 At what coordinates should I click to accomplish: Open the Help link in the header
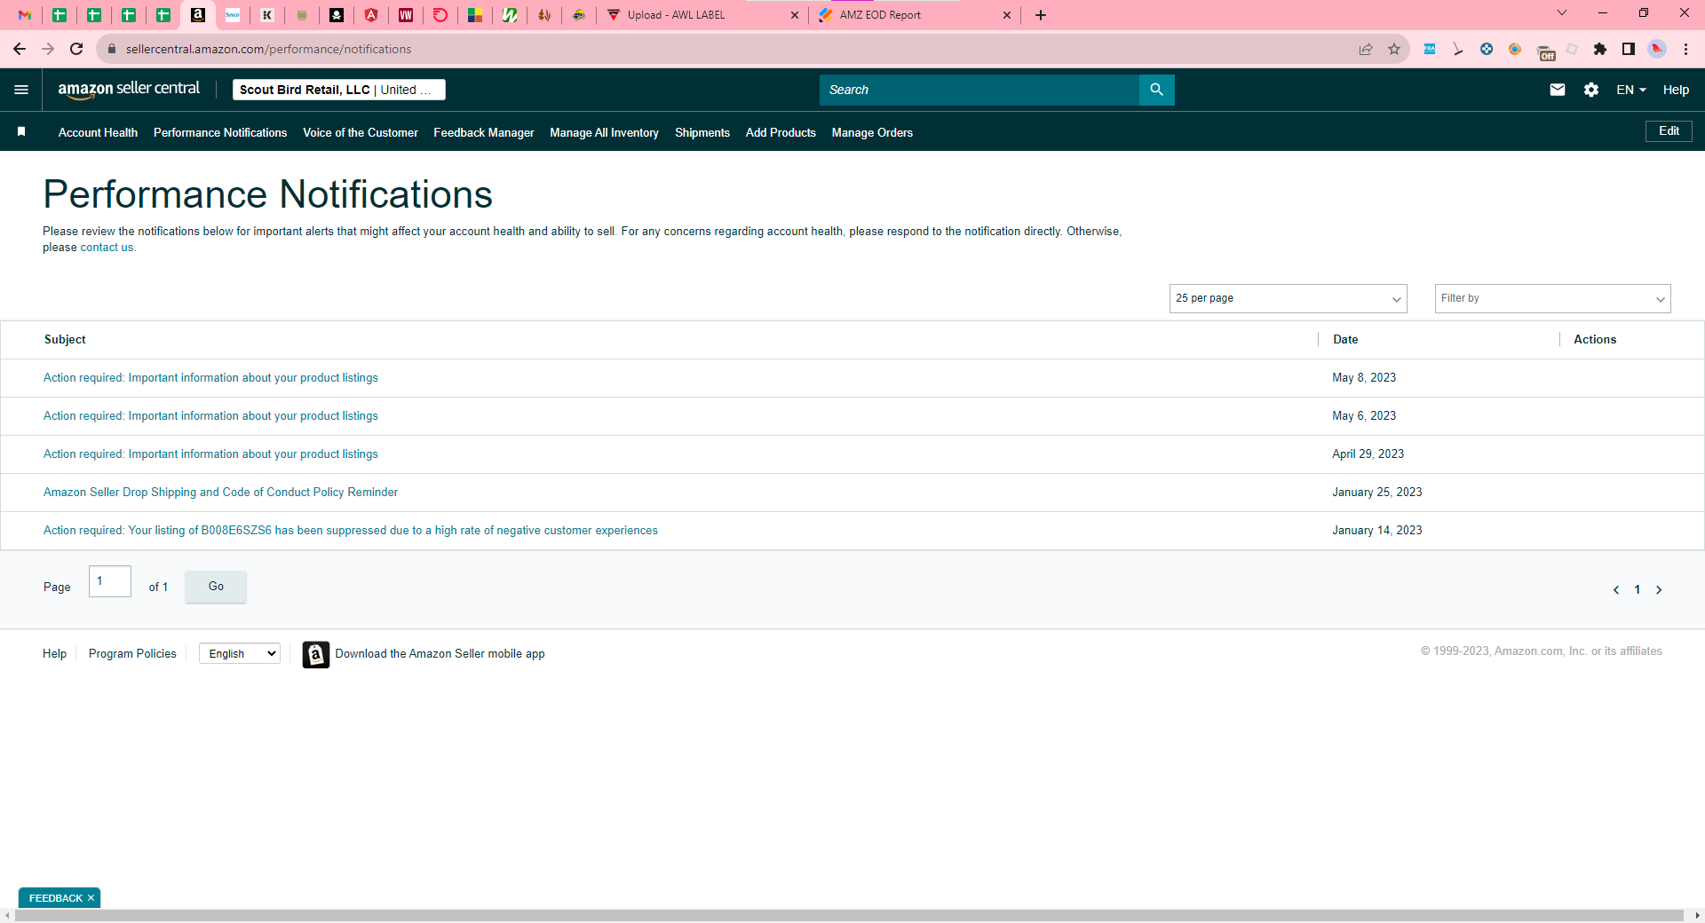point(1676,90)
